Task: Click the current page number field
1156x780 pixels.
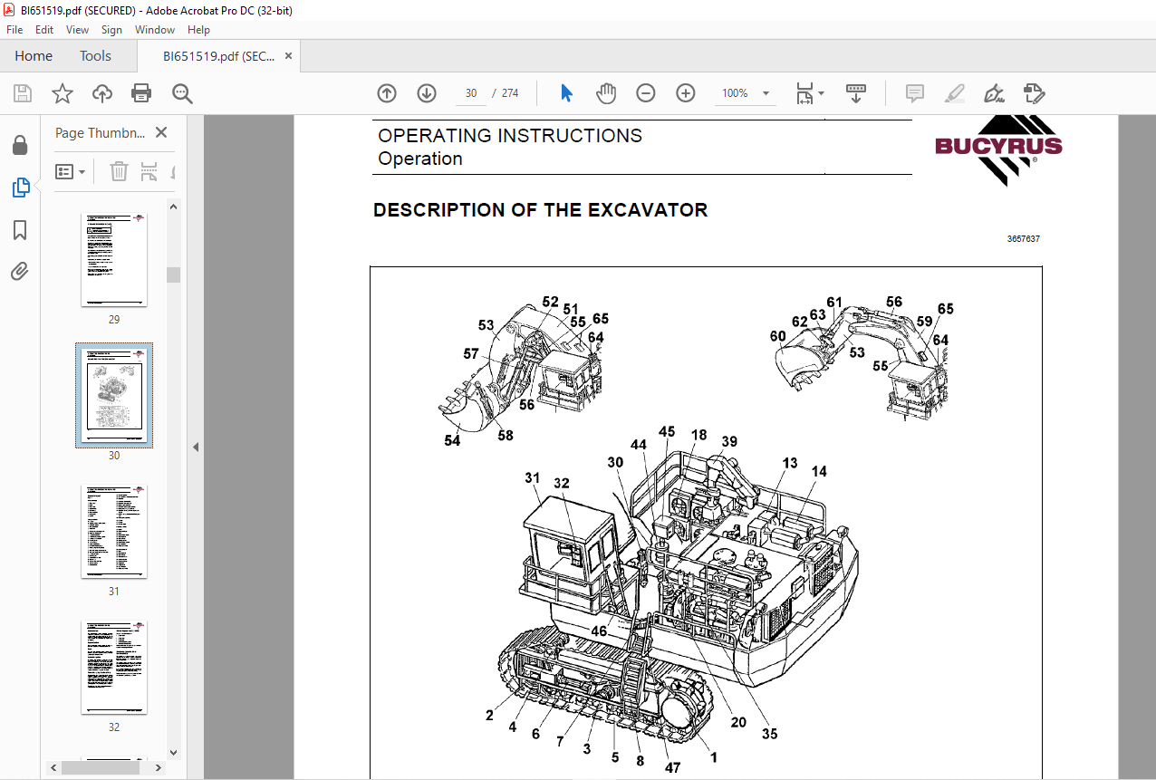Action: click(471, 93)
